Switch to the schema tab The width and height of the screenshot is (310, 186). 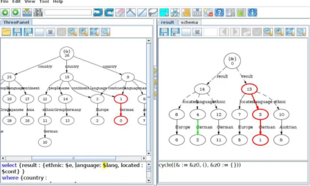coord(190,22)
